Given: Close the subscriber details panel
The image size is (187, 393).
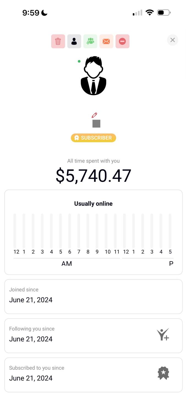Looking at the screenshot, I should 172,40.
